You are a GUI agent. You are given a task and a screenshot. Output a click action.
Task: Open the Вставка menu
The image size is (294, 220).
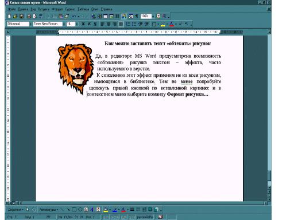pyautogui.click(x=44, y=9)
